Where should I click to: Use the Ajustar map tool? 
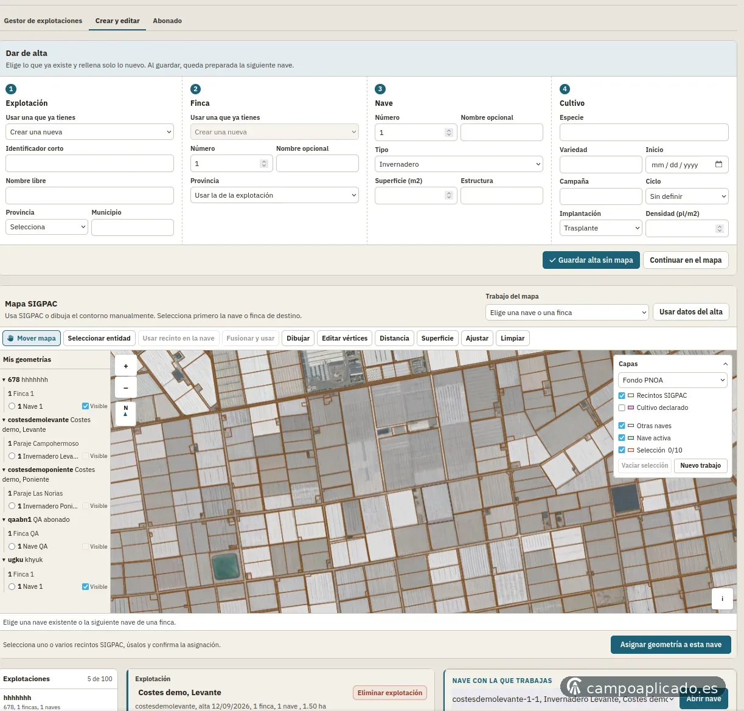[x=477, y=338]
